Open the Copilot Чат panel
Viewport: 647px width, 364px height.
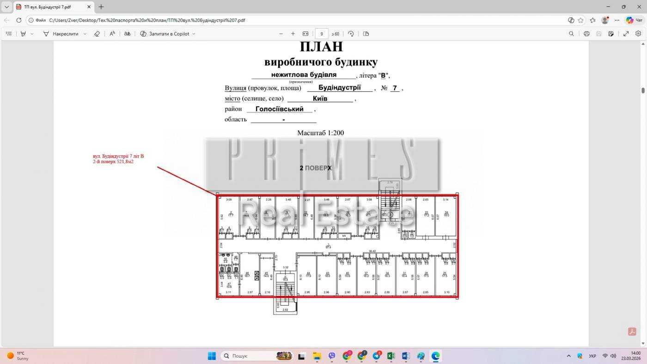(634, 20)
